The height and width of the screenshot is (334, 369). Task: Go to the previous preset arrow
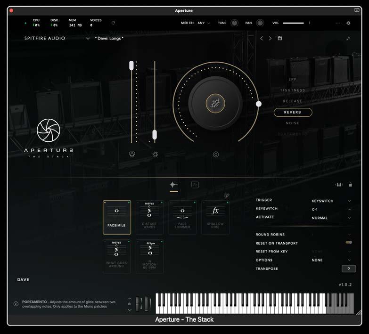pyautogui.click(x=262, y=38)
